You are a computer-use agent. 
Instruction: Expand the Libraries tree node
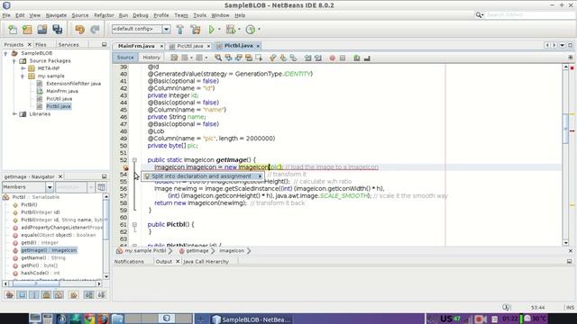coord(14,114)
